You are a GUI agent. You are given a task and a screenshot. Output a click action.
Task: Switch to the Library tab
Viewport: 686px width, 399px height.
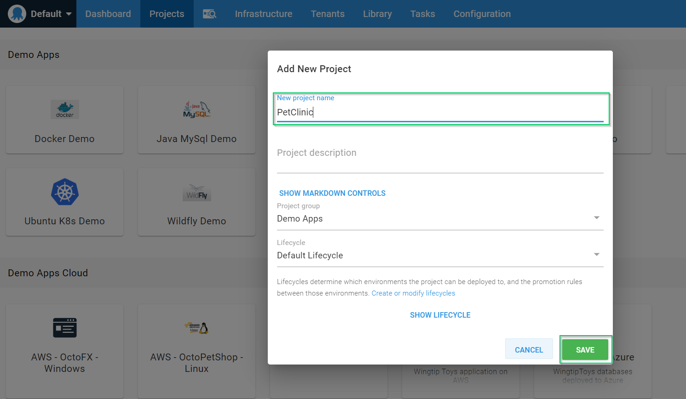pyautogui.click(x=377, y=14)
